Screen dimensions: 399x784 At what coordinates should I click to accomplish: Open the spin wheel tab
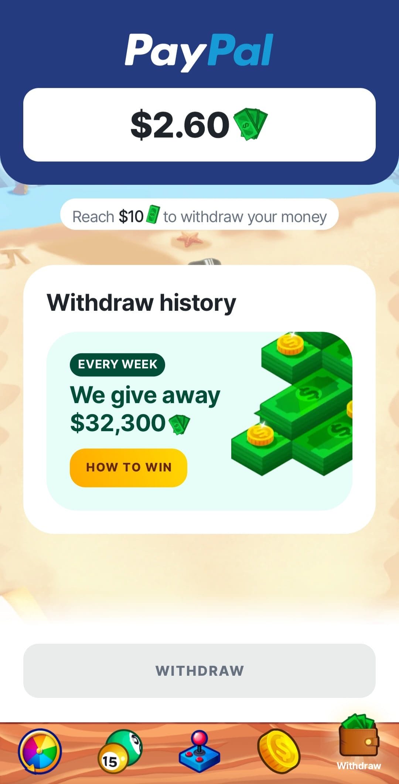[40, 751]
